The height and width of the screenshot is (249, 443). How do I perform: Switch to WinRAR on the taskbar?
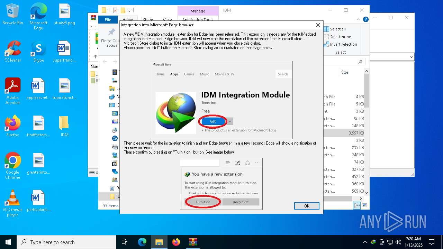(x=193, y=242)
